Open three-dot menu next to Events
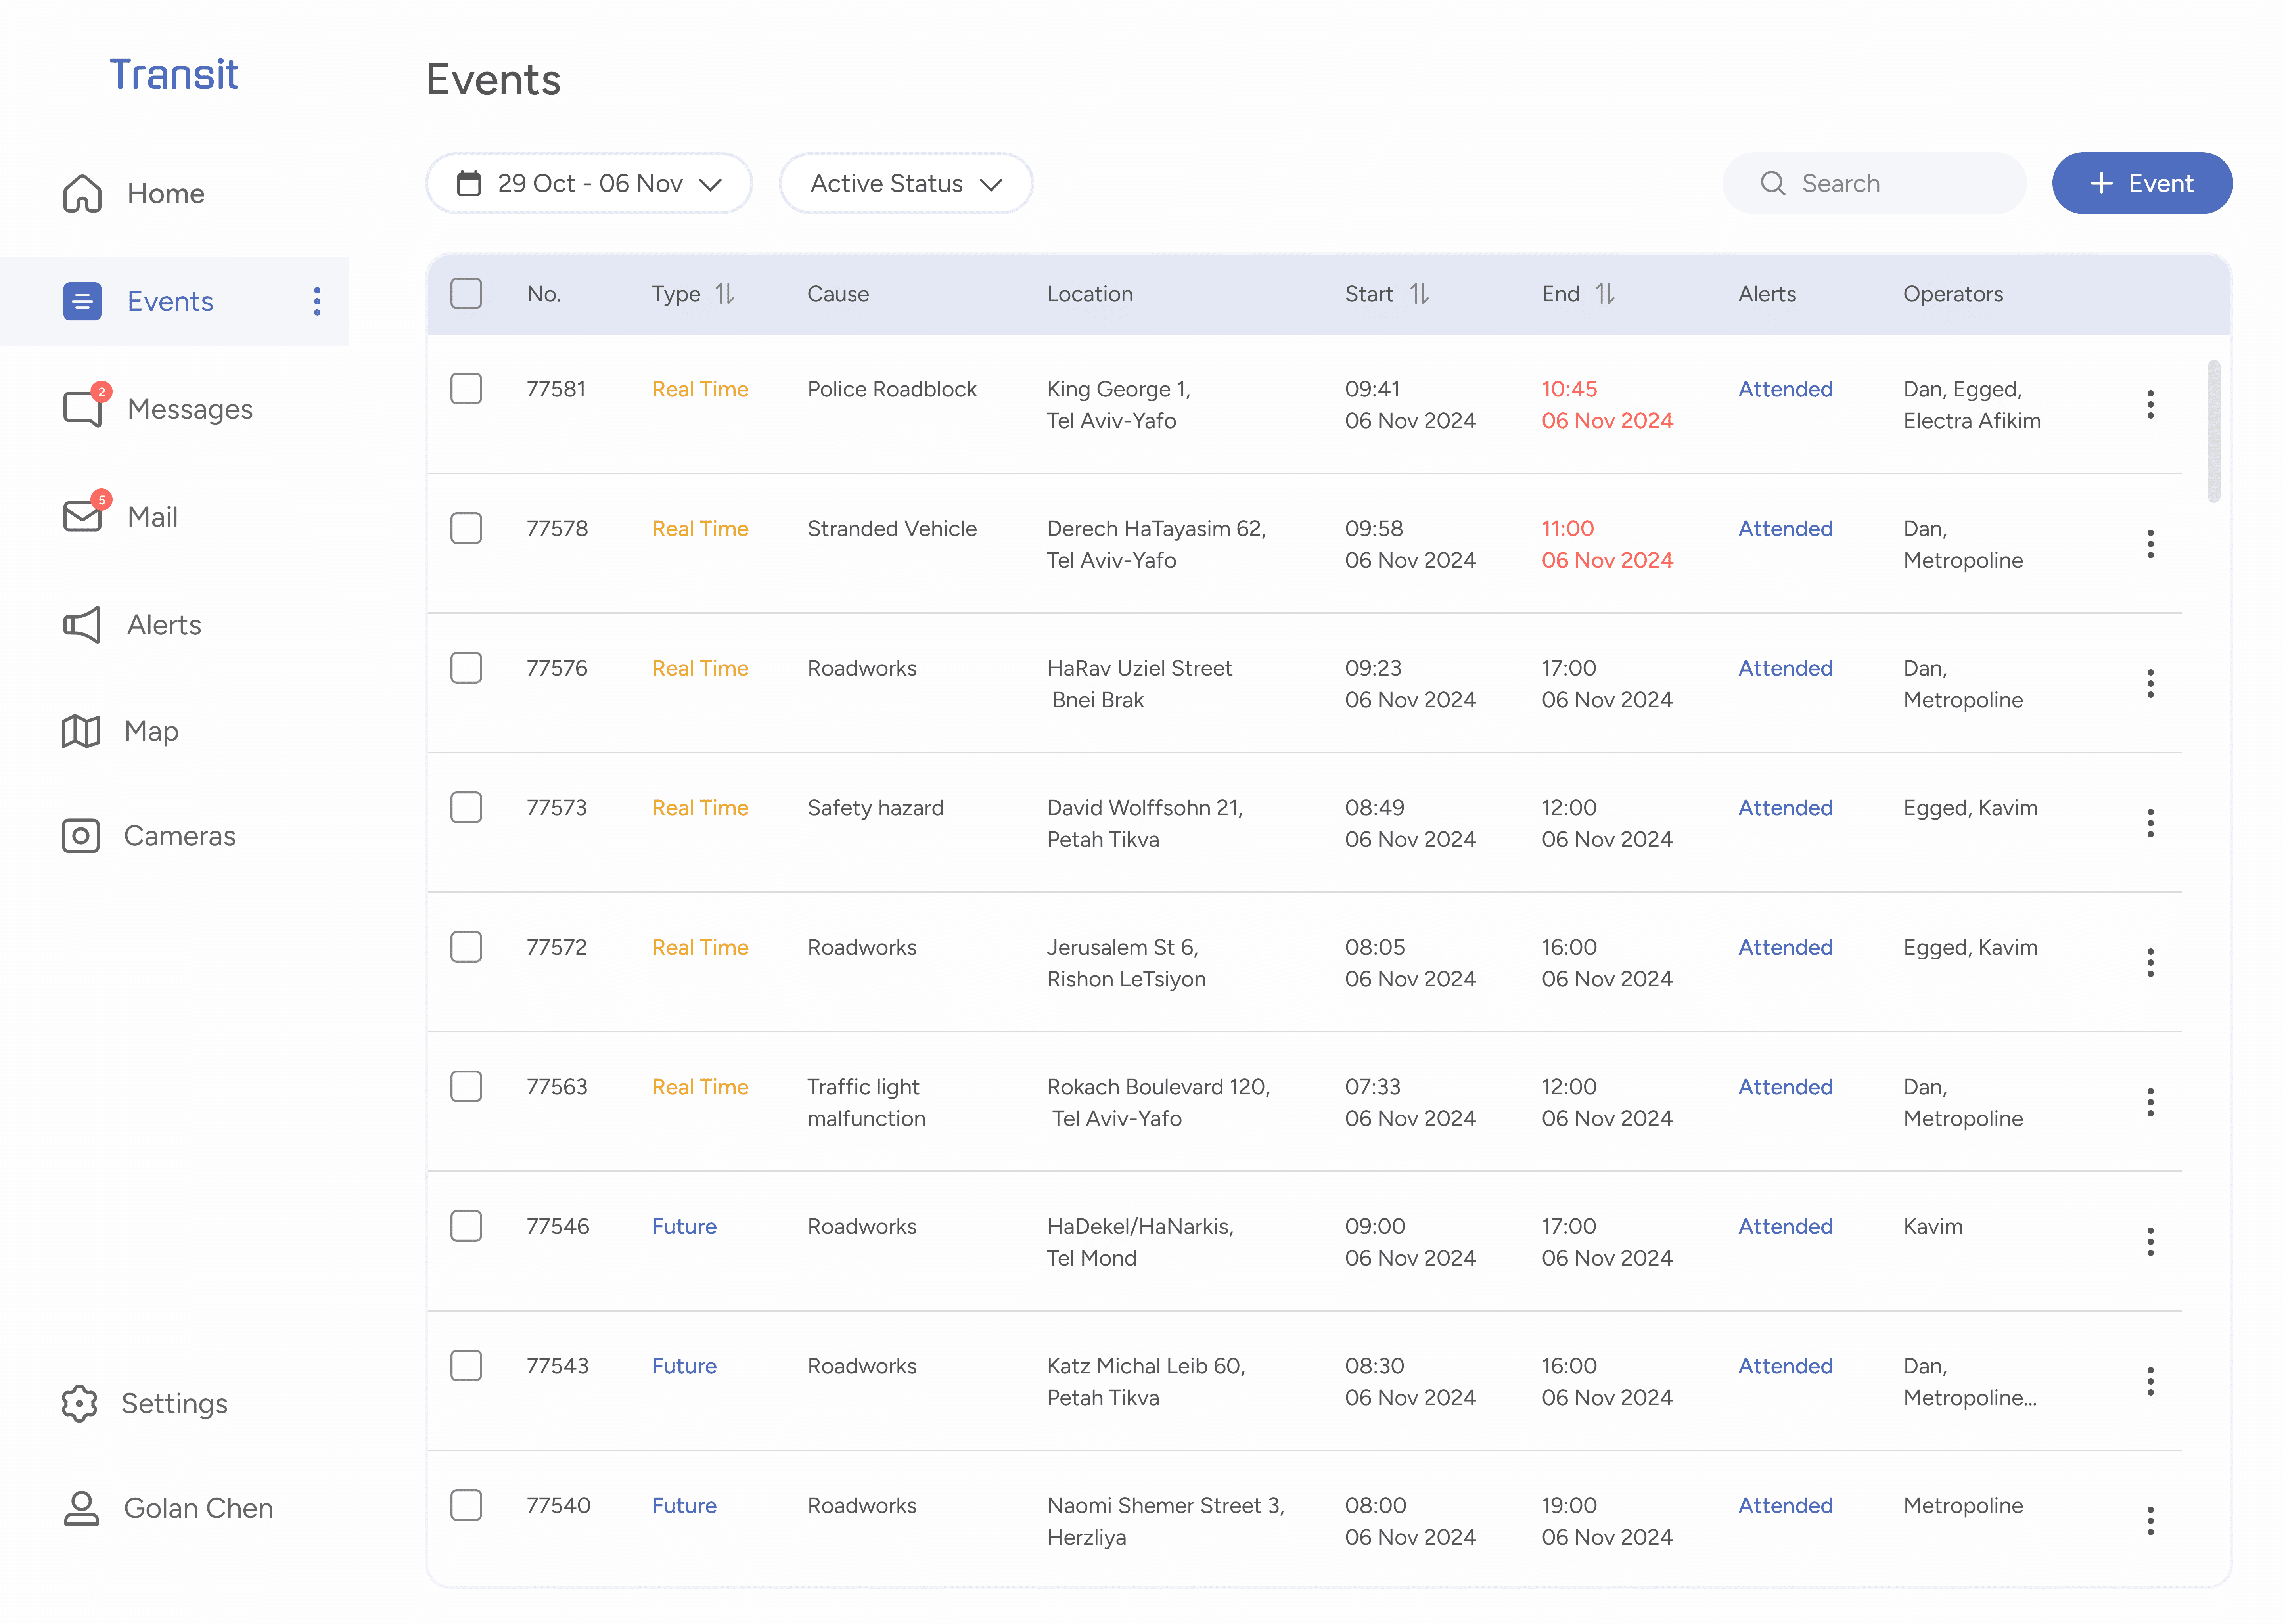This screenshot has height=1624, width=2284. [317, 301]
